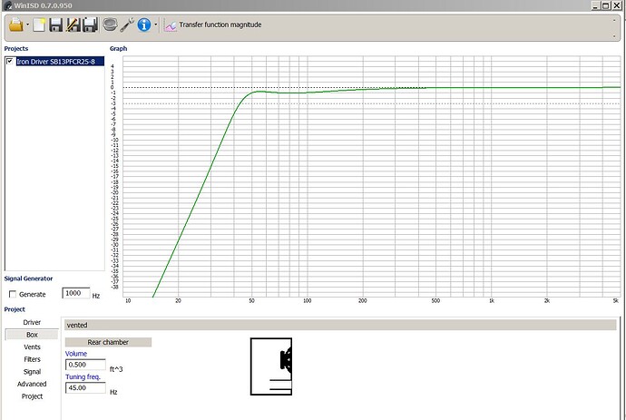Minimize the WinISD window
626x420 pixels.
596,5
